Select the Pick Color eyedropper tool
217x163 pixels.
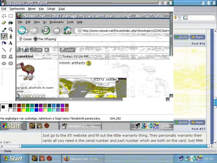pos(4,30)
